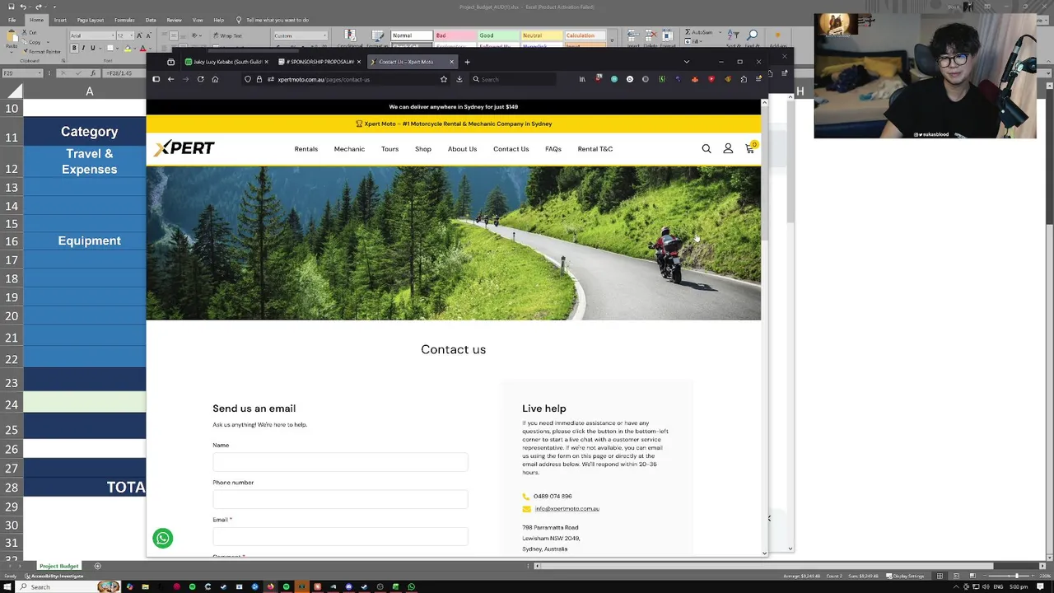The image size is (1054, 593).
Task: Switch to Juicy Lucy Kebabs browser tab
Action: (x=226, y=62)
